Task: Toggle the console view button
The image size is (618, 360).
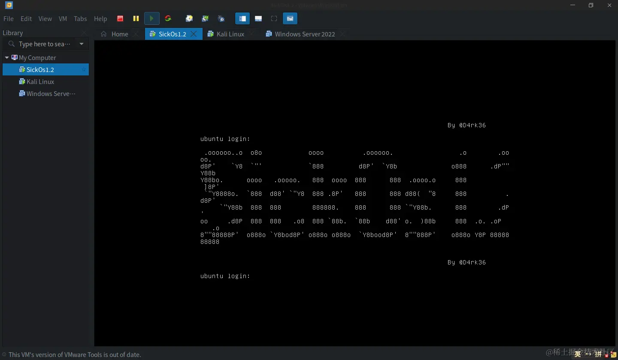Action: click(290, 18)
